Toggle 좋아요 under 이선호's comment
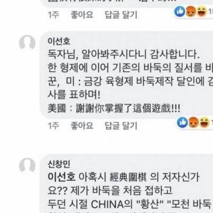 [x=82, y=125]
